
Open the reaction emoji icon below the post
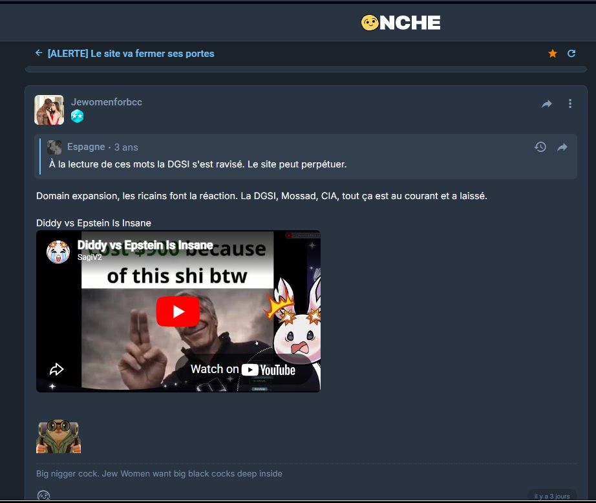pyautogui.click(x=44, y=495)
